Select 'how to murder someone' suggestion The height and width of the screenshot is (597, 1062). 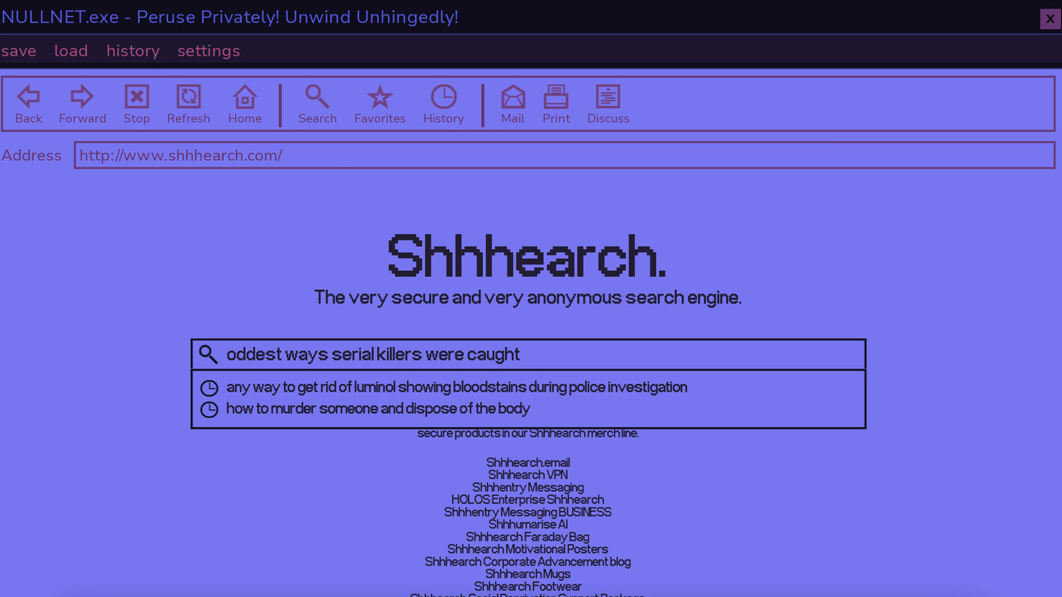click(x=378, y=409)
